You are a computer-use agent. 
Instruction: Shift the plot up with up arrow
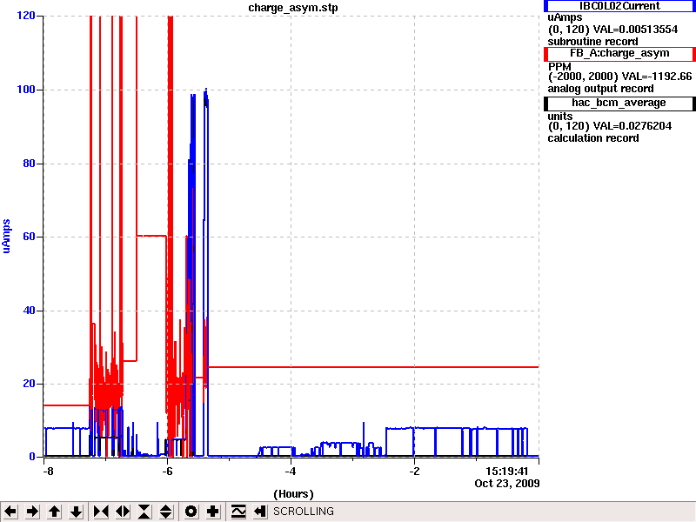click(x=54, y=512)
